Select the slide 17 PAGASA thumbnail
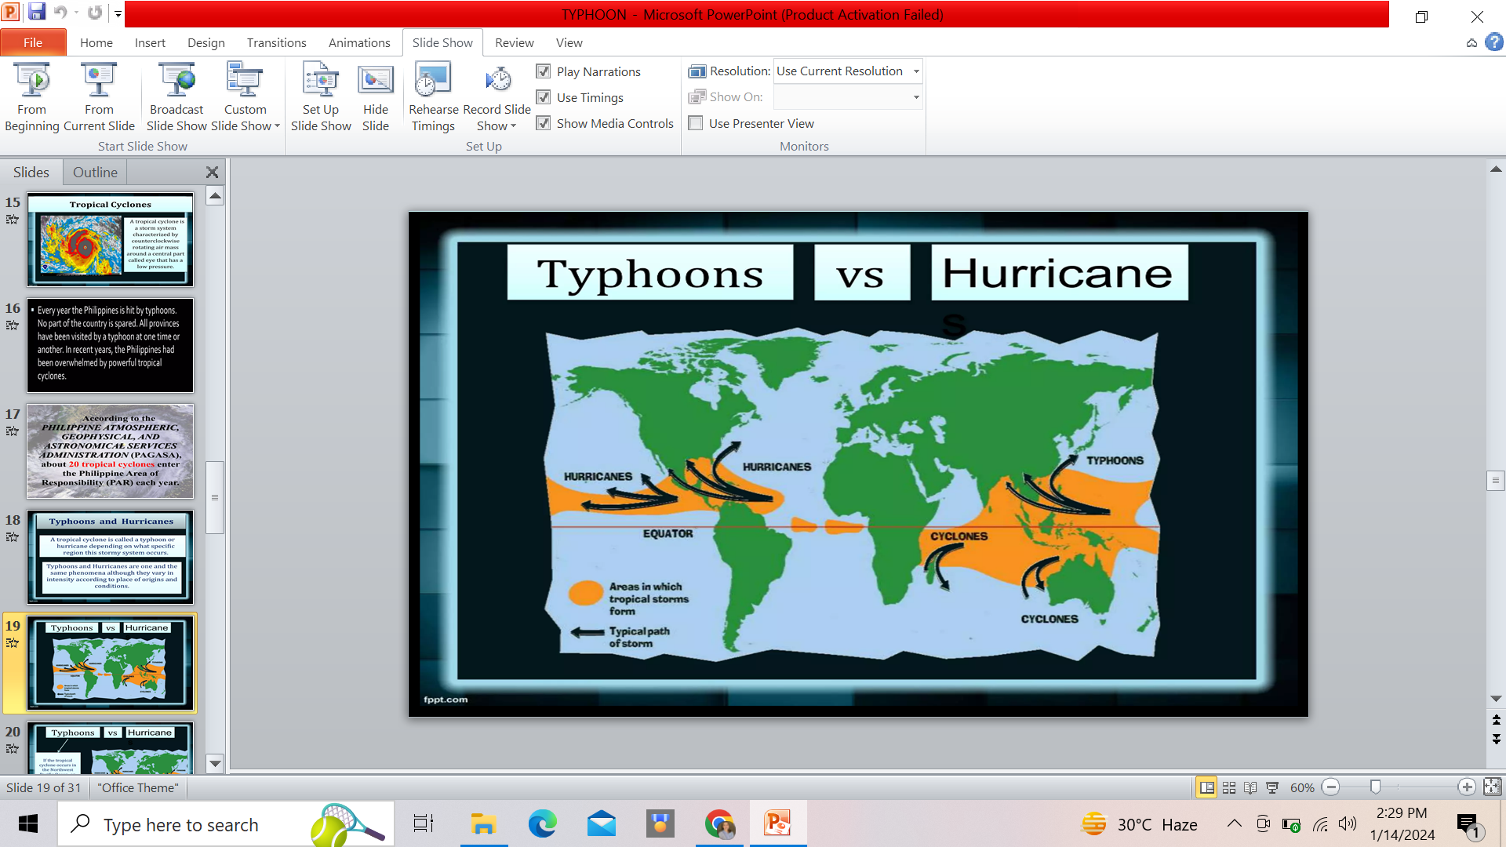Image resolution: width=1506 pixels, height=847 pixels. coord(111,451)
